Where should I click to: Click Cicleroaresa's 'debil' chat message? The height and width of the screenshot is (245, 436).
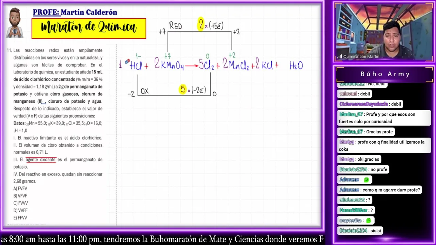pyautogui.click(x=371, y=104)
